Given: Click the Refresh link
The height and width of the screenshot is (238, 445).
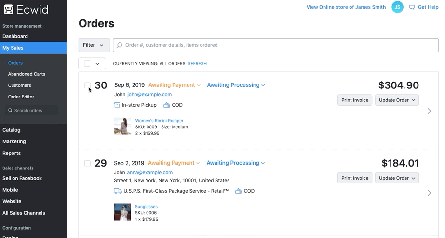Looking at the screenshot, I should coord(197,64).
